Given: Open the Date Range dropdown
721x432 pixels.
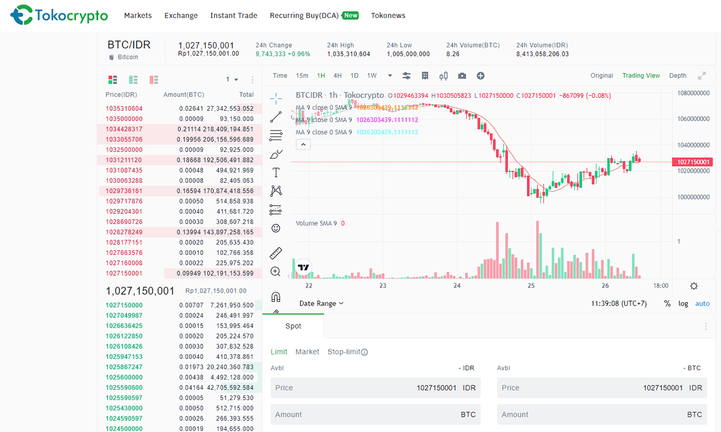Looking at the screenshot, I should click(x=321, y=303).
